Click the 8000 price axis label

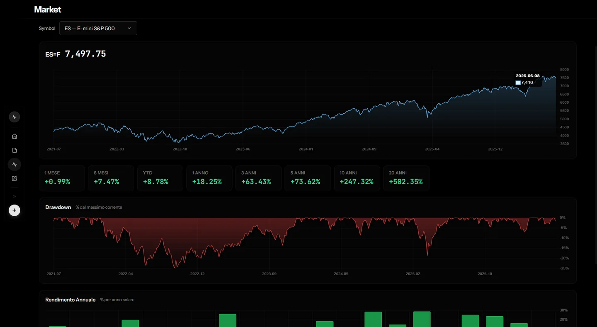tap(564, 69)
